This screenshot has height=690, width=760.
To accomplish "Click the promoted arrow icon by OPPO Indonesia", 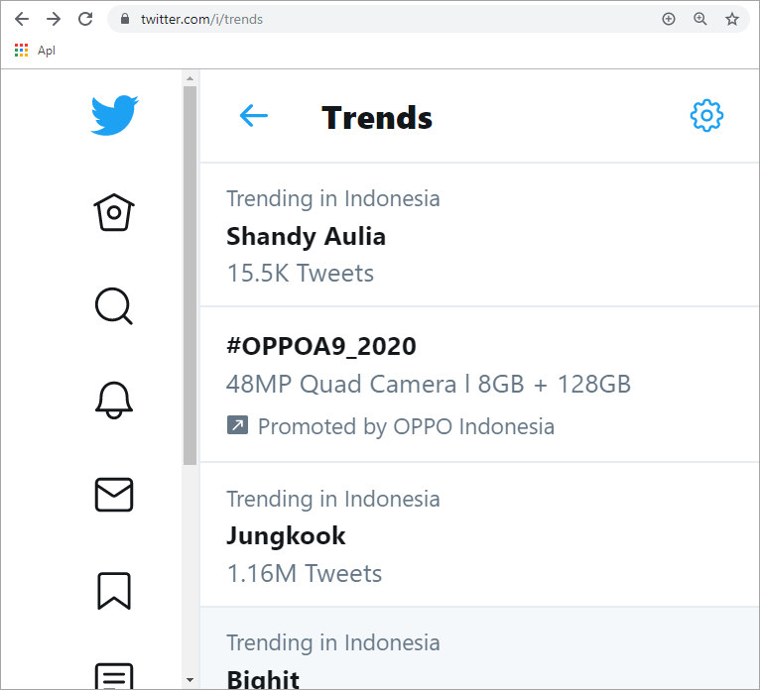I will [x=237, y=425].
